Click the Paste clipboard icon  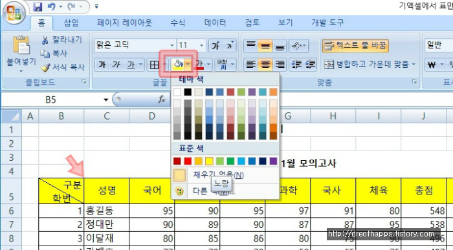21,45
